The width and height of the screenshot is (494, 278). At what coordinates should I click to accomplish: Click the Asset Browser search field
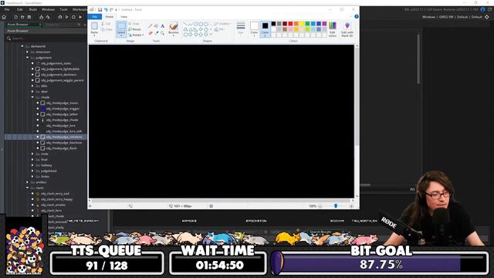[46, 39]
